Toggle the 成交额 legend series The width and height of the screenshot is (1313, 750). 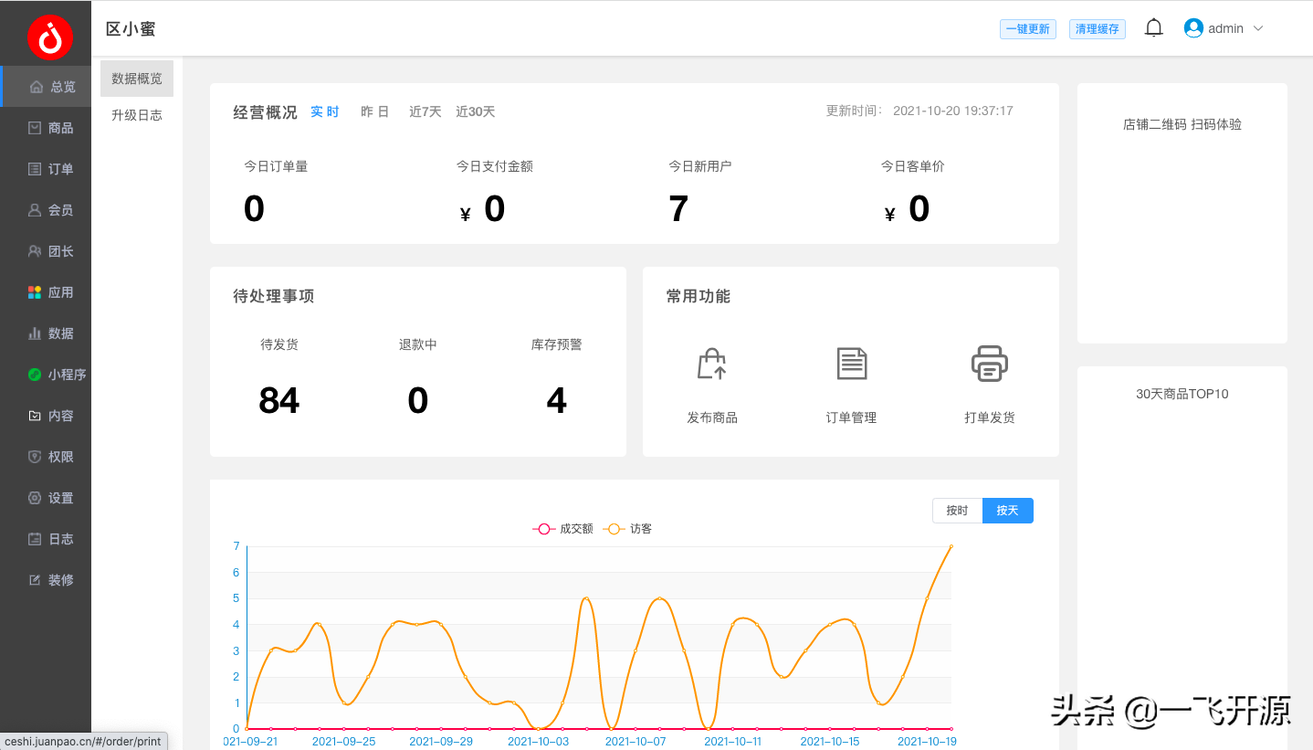[x=563, y=529]
